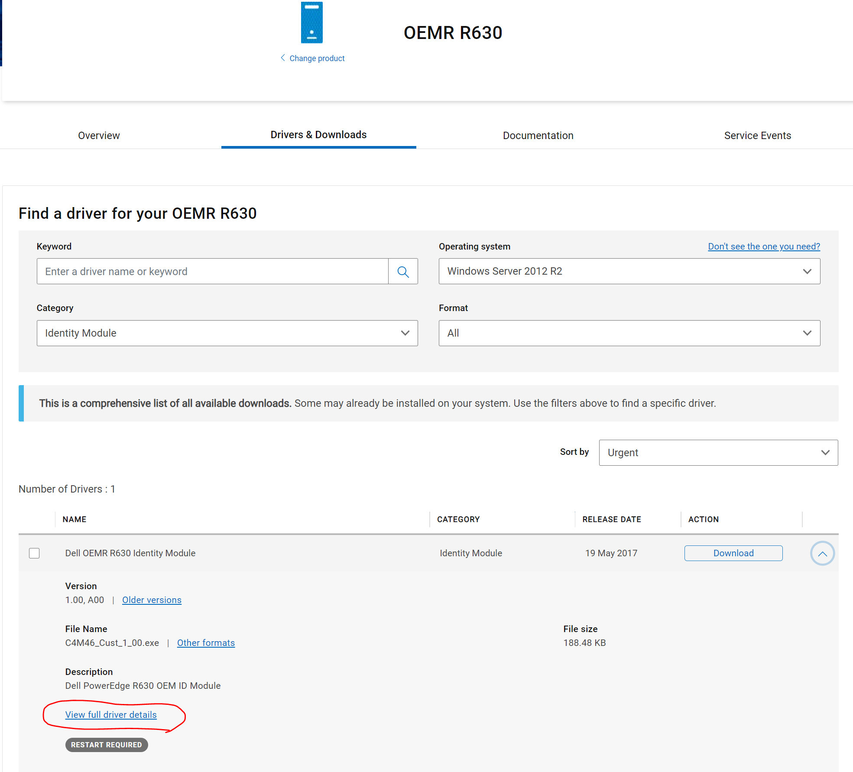Screen dimensions: 853x772
Task: Click the Download button
Action: [733, 553]
